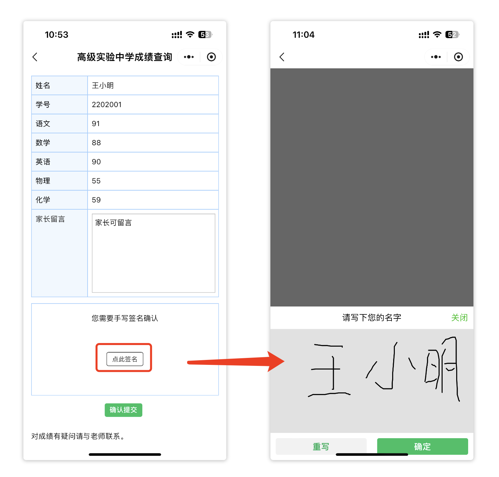Click the 点此签名 button
Image resolution: width=499 pixels, height=477 pixels.
click(x=125, y=359)
